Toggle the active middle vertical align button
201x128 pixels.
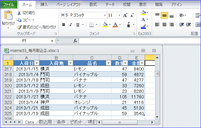pyautogui.click(x=164, y=15)
